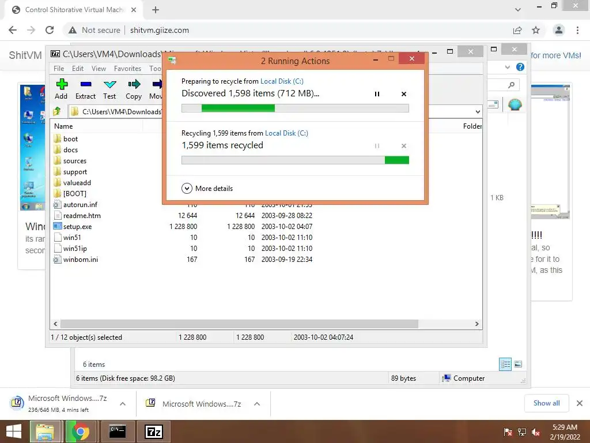The height and width of the screenshot is (443, 590).
Task: Select the win51ip file
Action: (71, 248)
